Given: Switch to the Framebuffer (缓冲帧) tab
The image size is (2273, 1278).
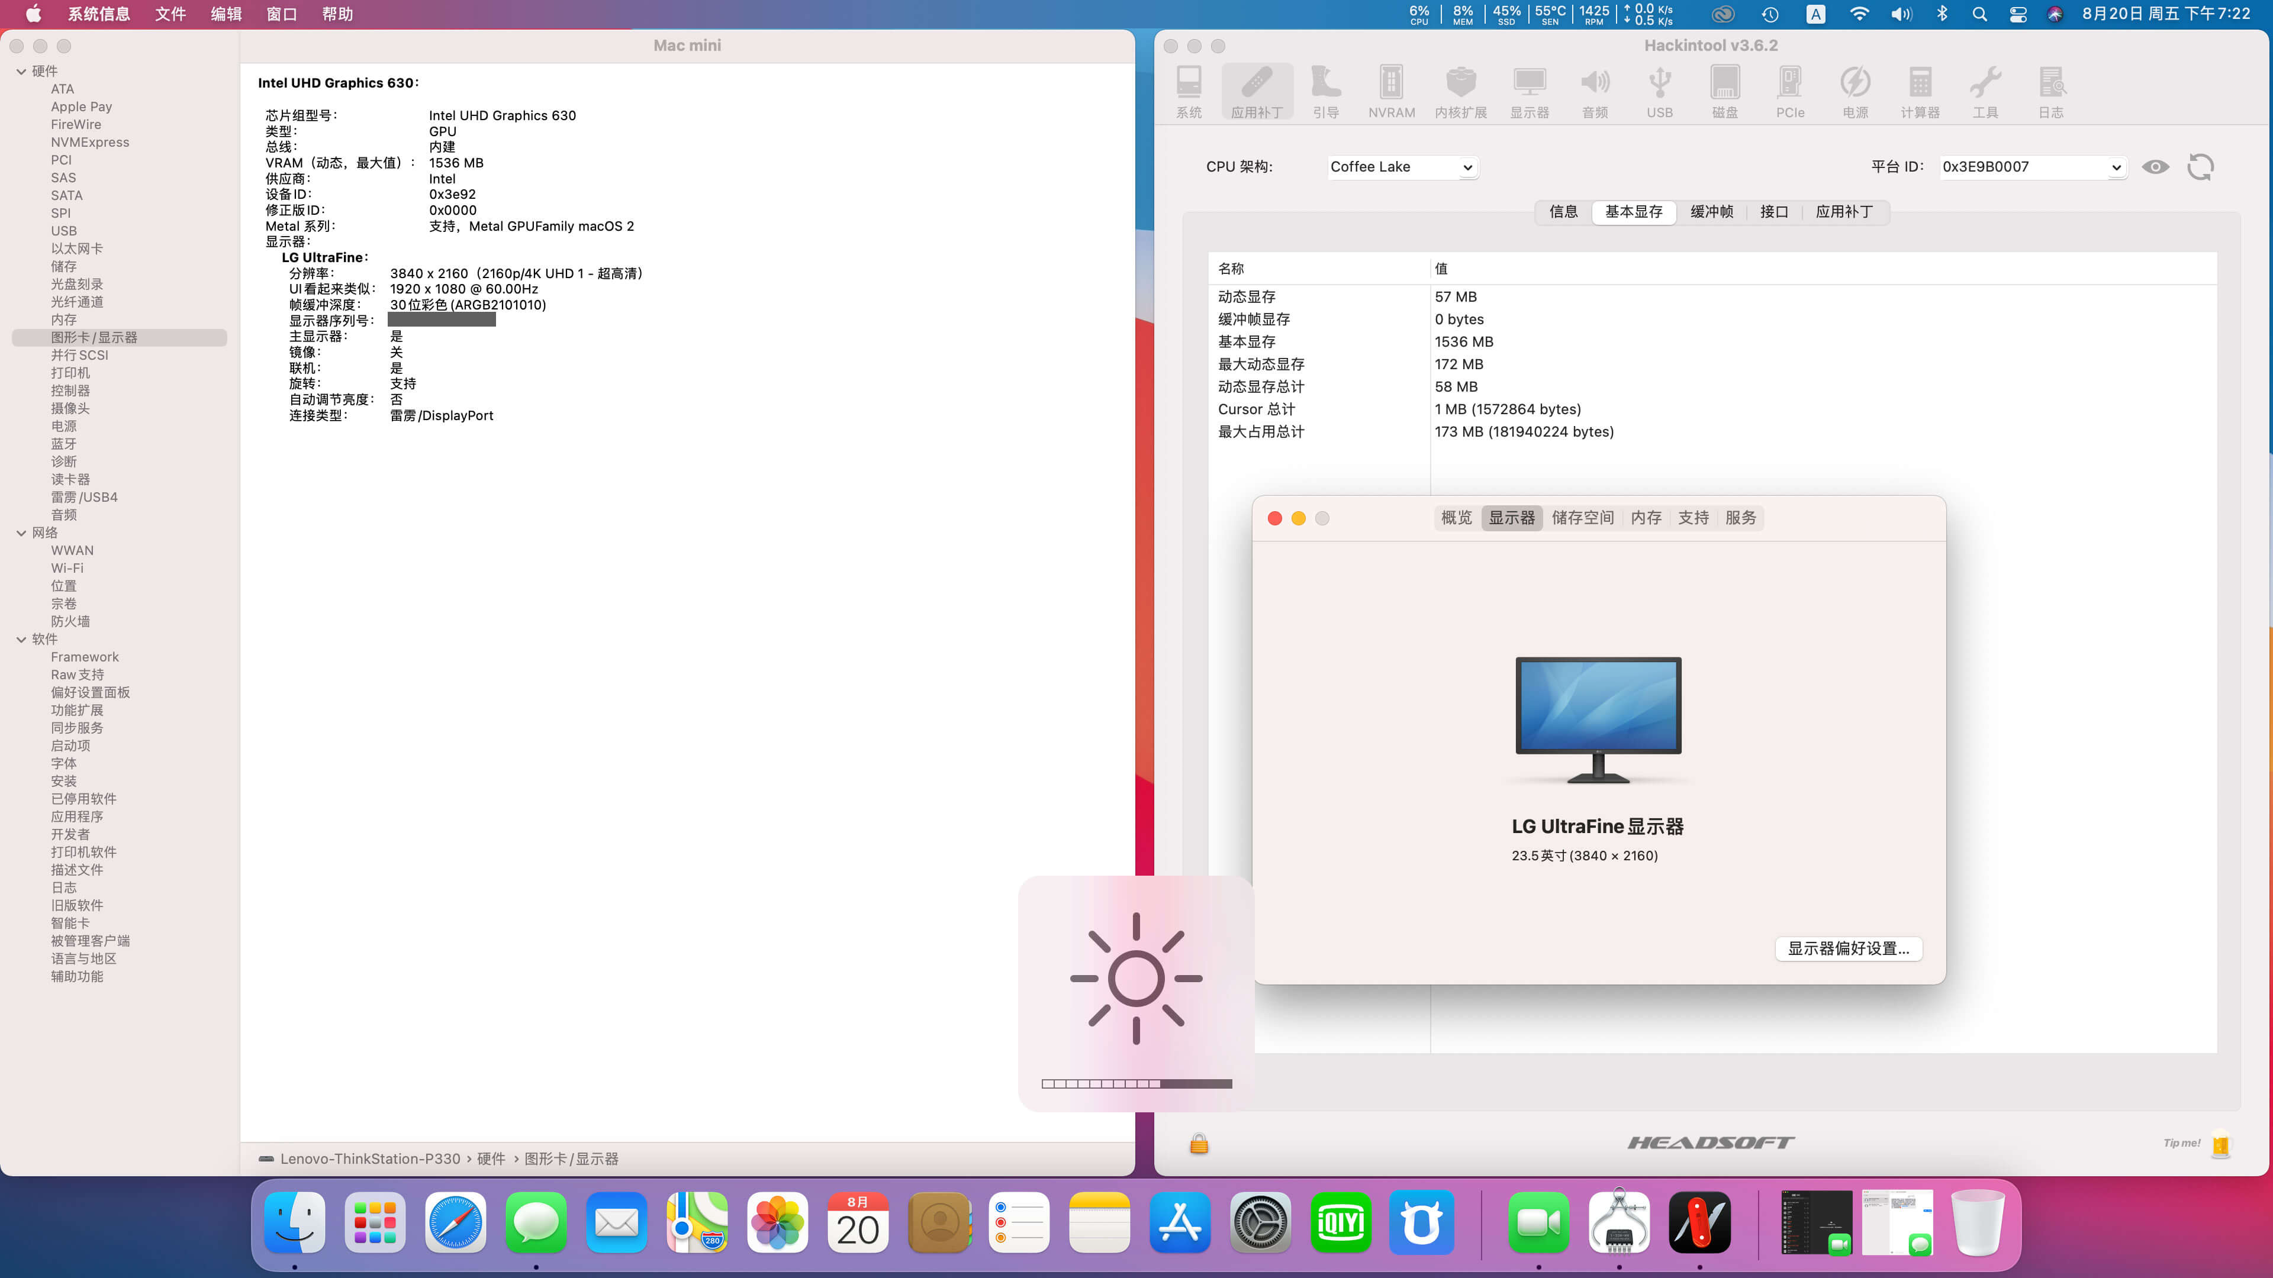Looking at the screenshot, I should [x=1711, y=212].
